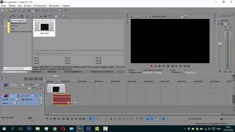Screen dimensions: 235x132
Task: Switch to the Проводник tab
Action: (x=36, y=72)
